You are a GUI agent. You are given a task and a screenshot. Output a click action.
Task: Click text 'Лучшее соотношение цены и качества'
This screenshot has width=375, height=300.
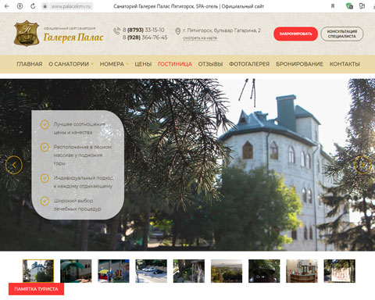(80, 128)
